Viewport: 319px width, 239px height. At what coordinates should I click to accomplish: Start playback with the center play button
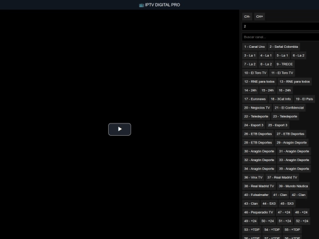click(119, 129)
